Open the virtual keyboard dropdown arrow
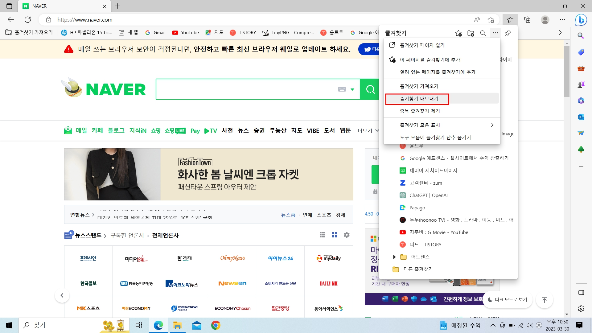Viewport: 592px width, 333px height. [x=352, y=89]
